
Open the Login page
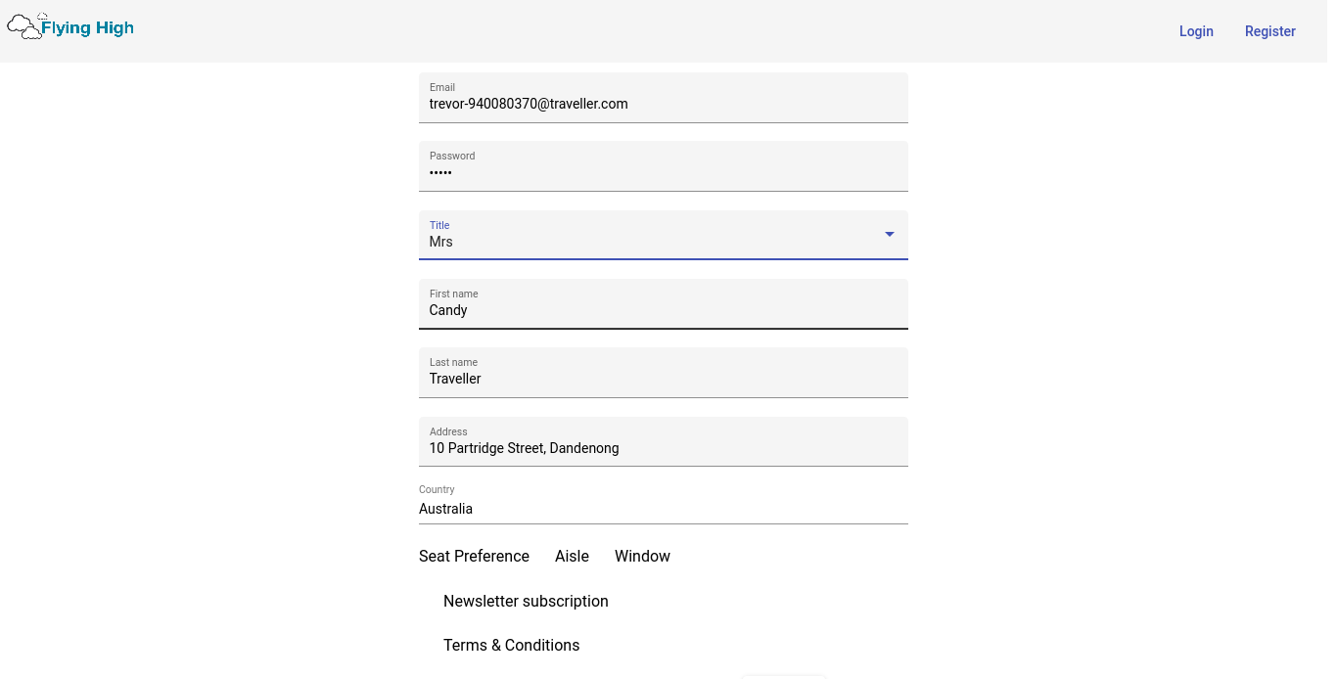pos(1195,31)
